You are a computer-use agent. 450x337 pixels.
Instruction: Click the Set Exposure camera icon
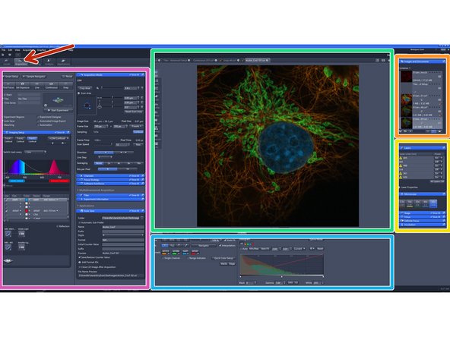point(23,84)
